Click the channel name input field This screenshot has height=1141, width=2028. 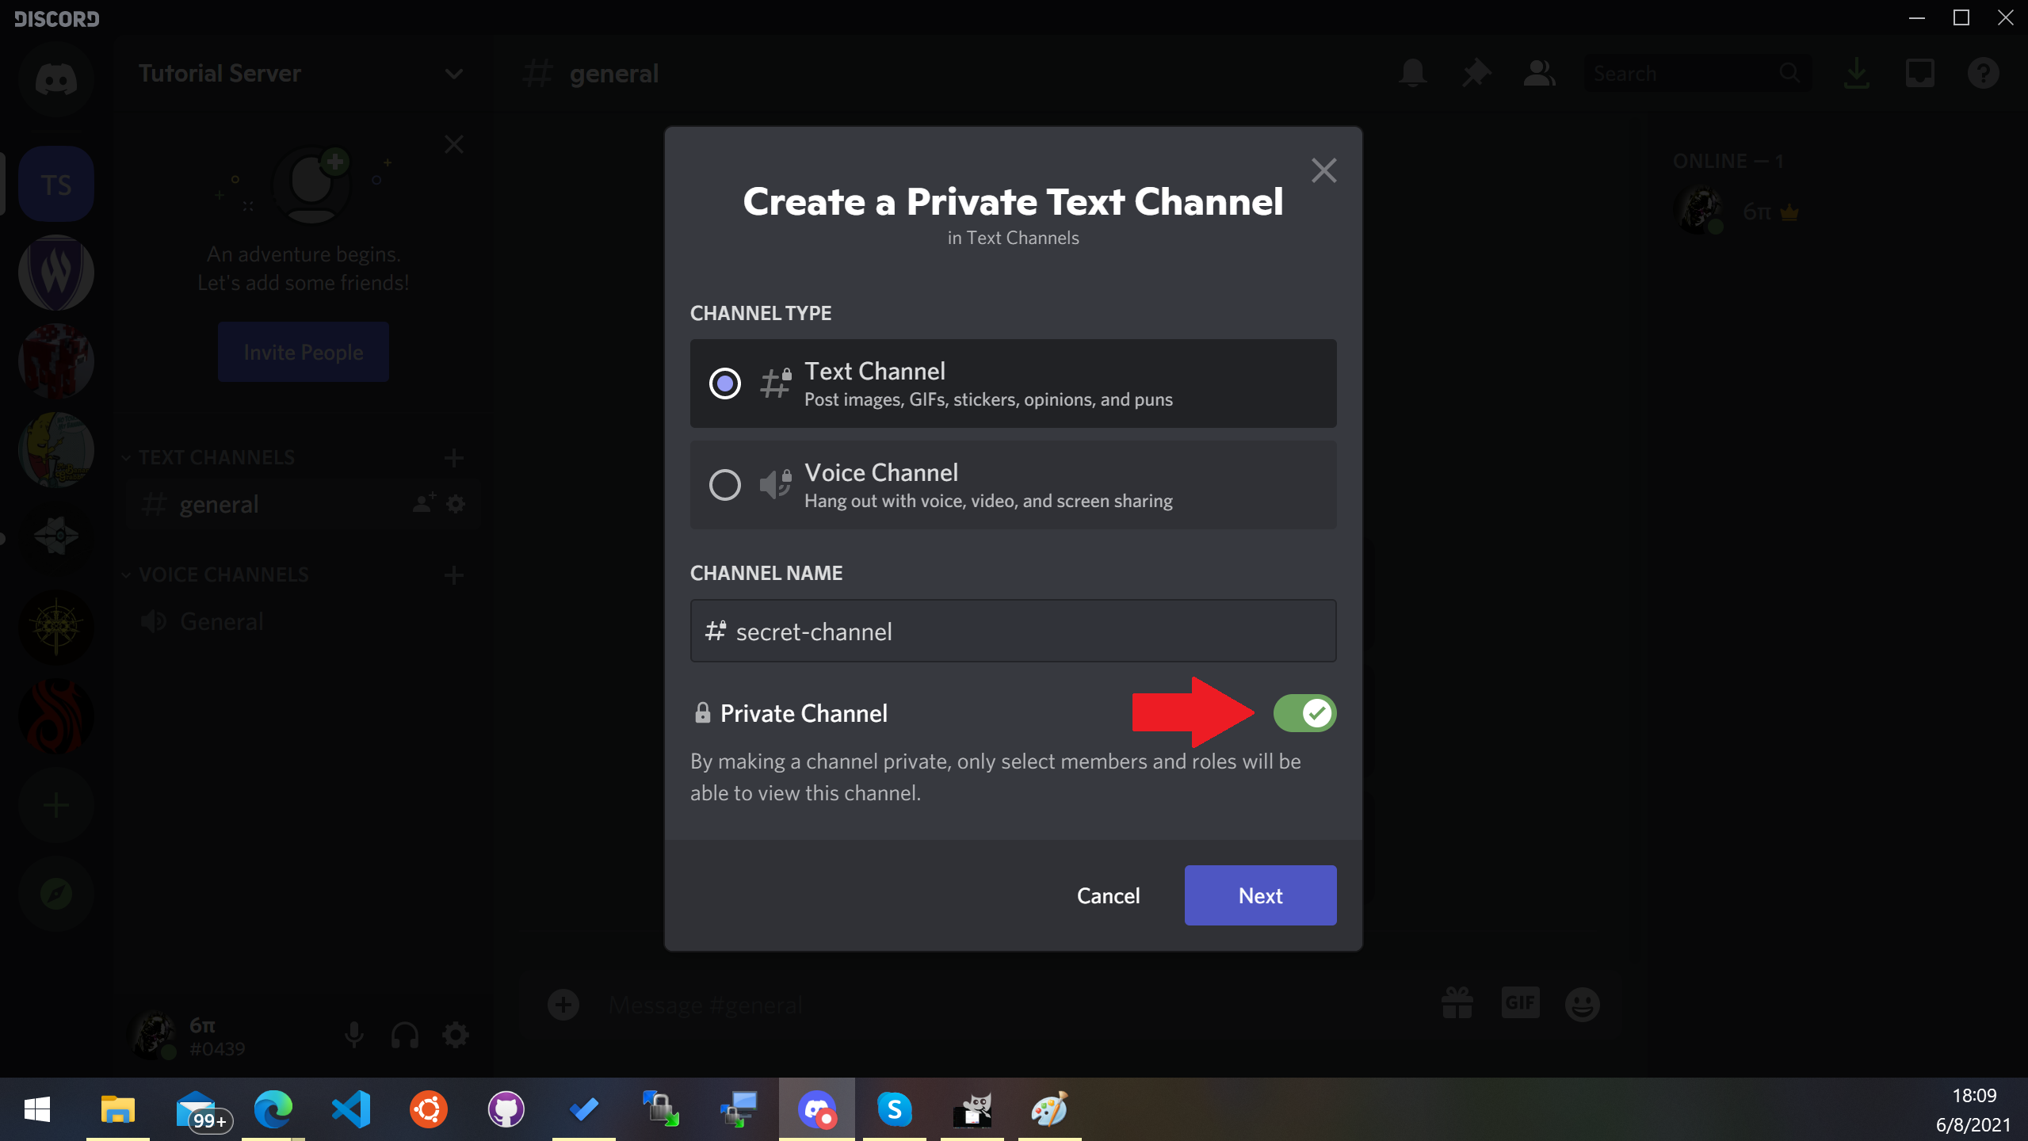click(1013, 631)
